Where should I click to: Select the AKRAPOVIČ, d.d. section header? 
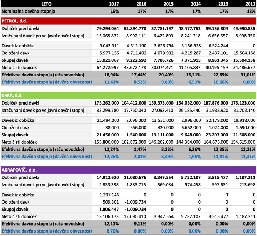coord(128,170)
